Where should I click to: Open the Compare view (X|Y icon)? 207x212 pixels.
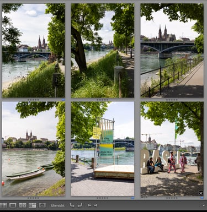point(23,205)
